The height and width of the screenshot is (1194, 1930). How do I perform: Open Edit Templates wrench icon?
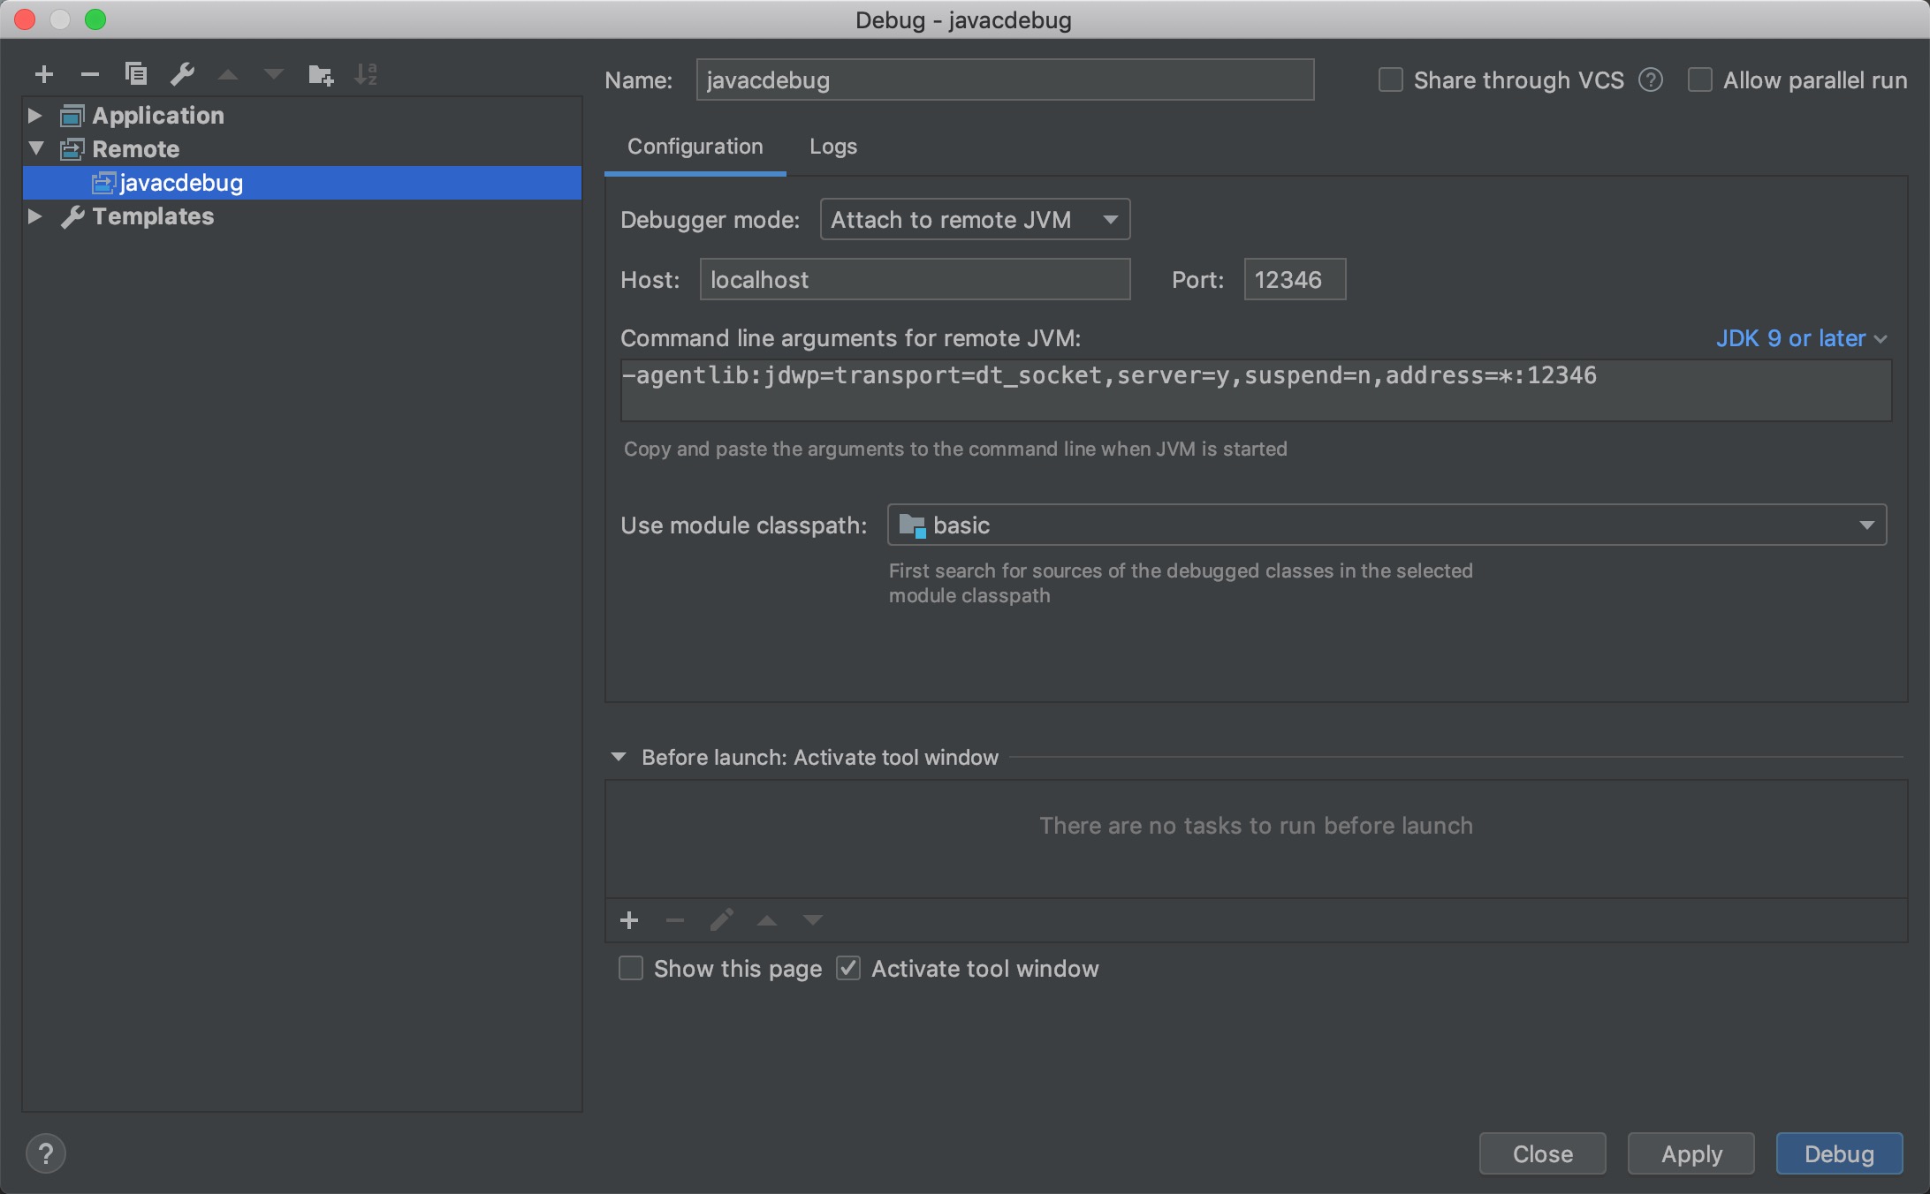[182, 74]
